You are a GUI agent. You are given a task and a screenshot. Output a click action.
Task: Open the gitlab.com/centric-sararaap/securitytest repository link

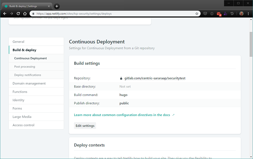155,78
